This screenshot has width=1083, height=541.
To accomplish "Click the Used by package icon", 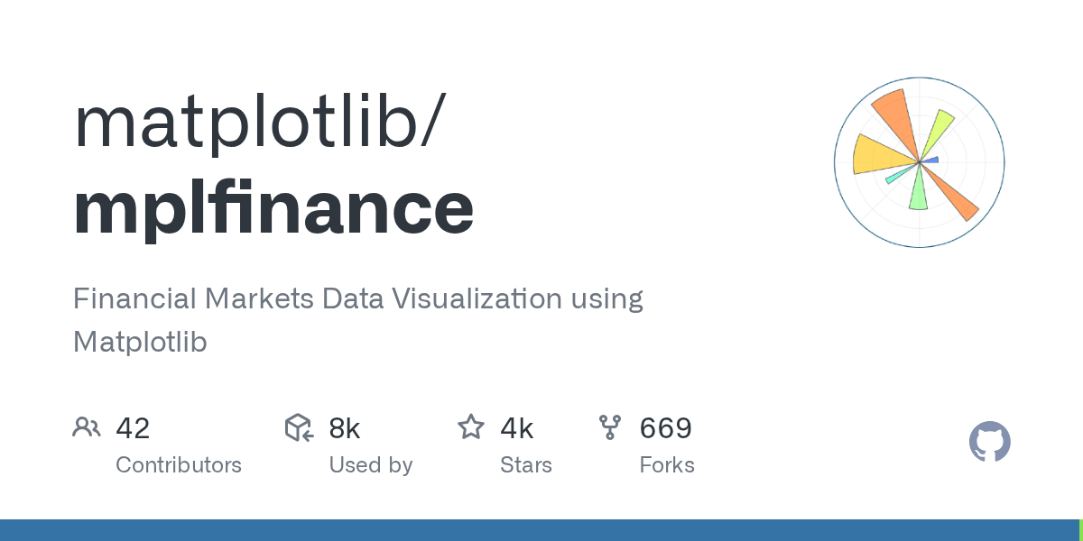I will pos(300,427).
